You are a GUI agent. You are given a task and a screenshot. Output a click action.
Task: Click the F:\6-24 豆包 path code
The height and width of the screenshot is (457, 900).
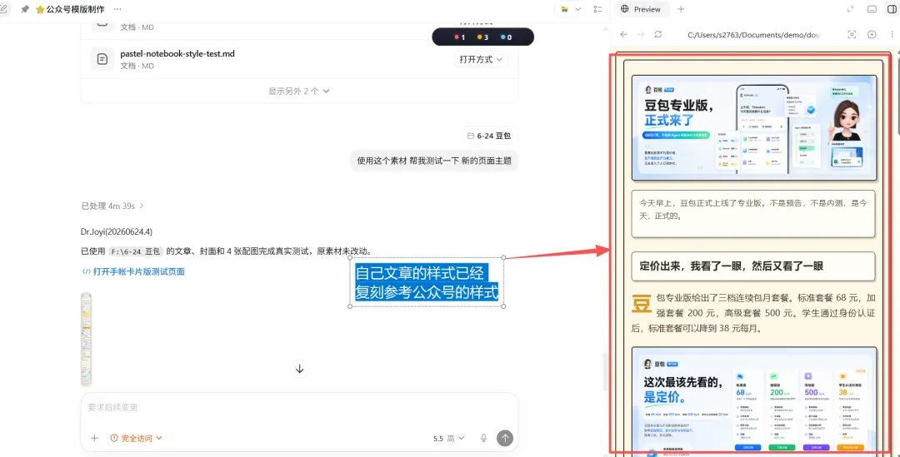[x=136, y=251]
